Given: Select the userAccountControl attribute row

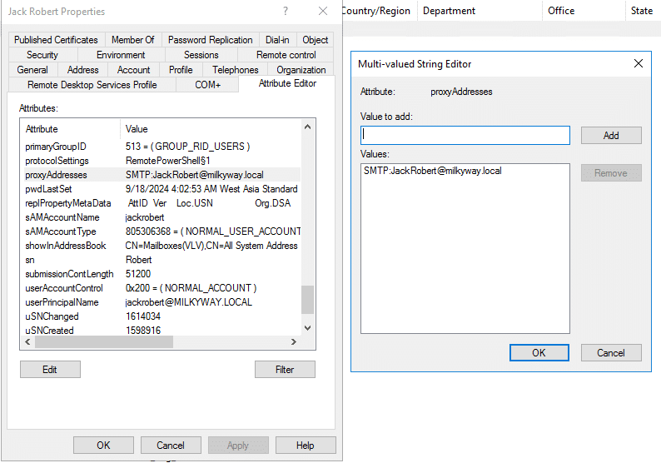Looking at the screenshot, I should 162,288.
